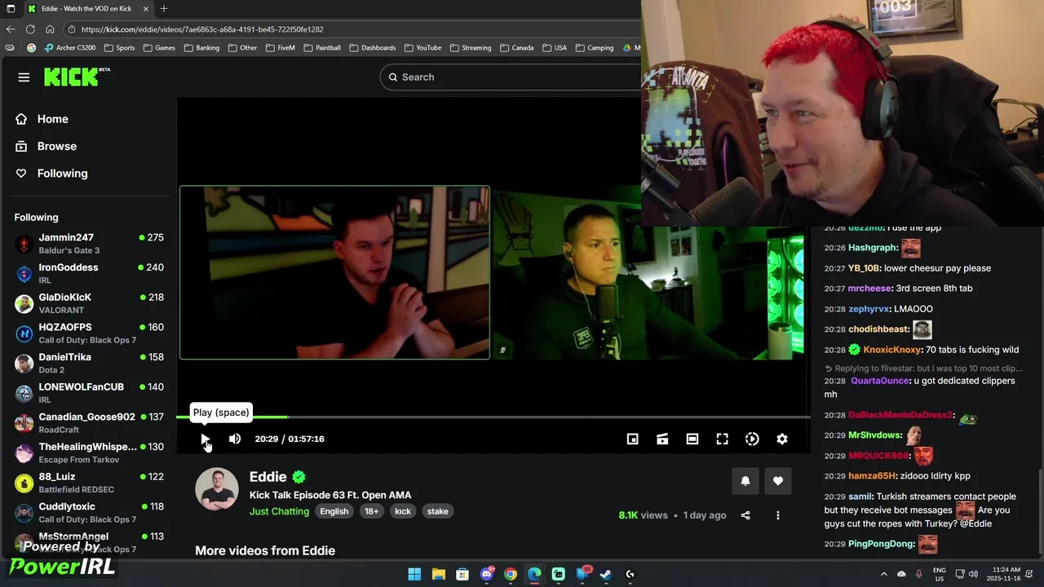Open Kick hamburger sidebar menu
The width and height of the screenshot is (1044, 587).
tap(24, 77)
